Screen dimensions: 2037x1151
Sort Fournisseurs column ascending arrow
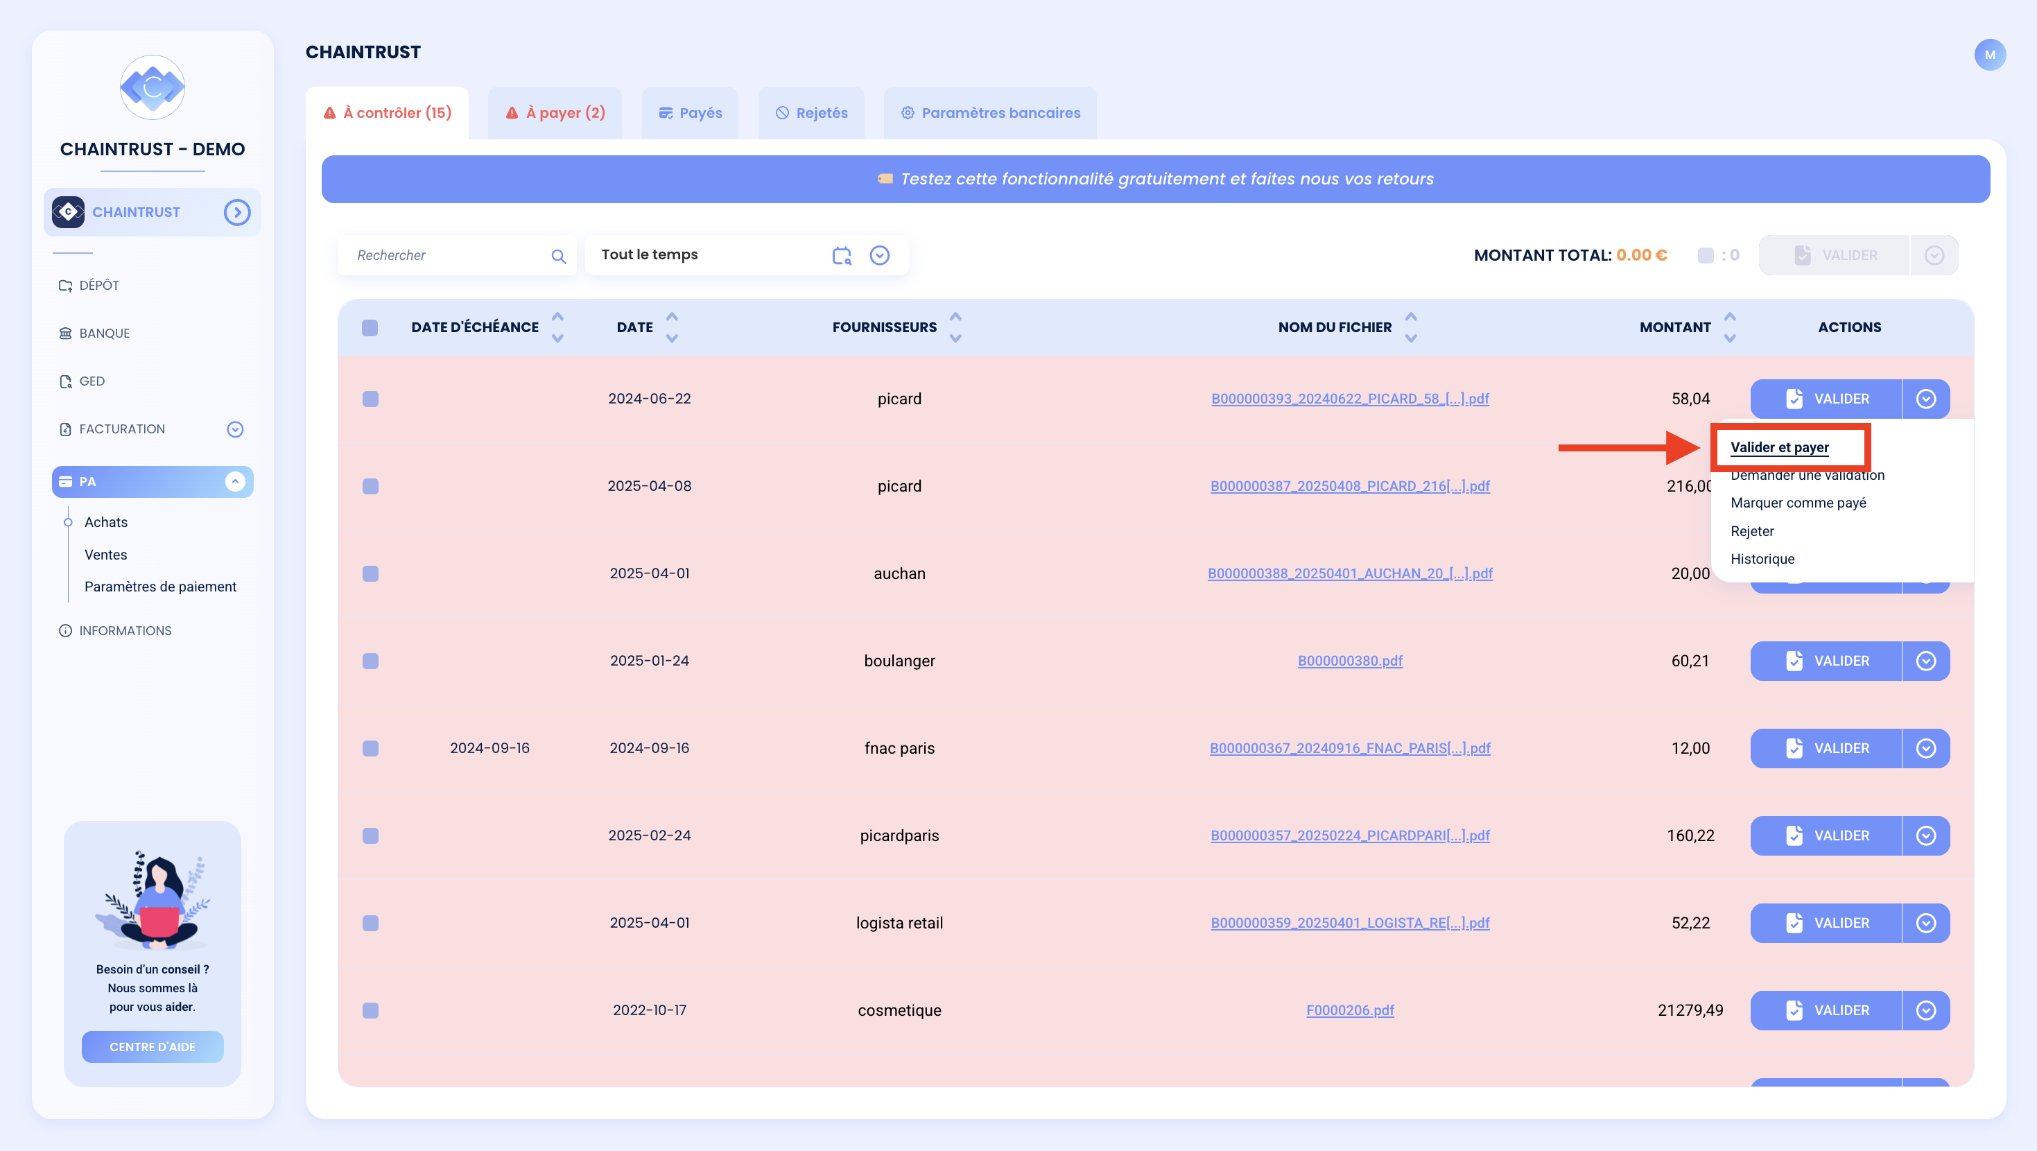(955, 316)
